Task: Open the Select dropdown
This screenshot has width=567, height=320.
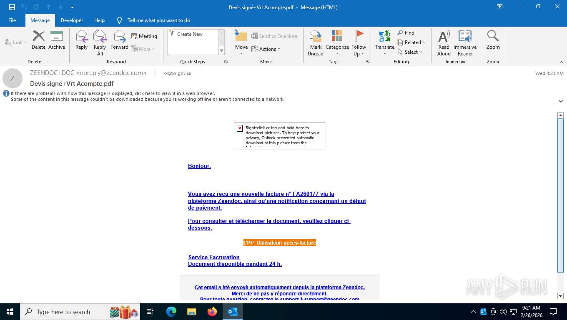Action: point(410,52)
